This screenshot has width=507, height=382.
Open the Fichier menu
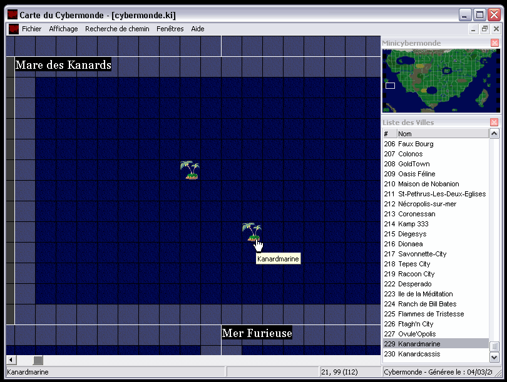31,29
